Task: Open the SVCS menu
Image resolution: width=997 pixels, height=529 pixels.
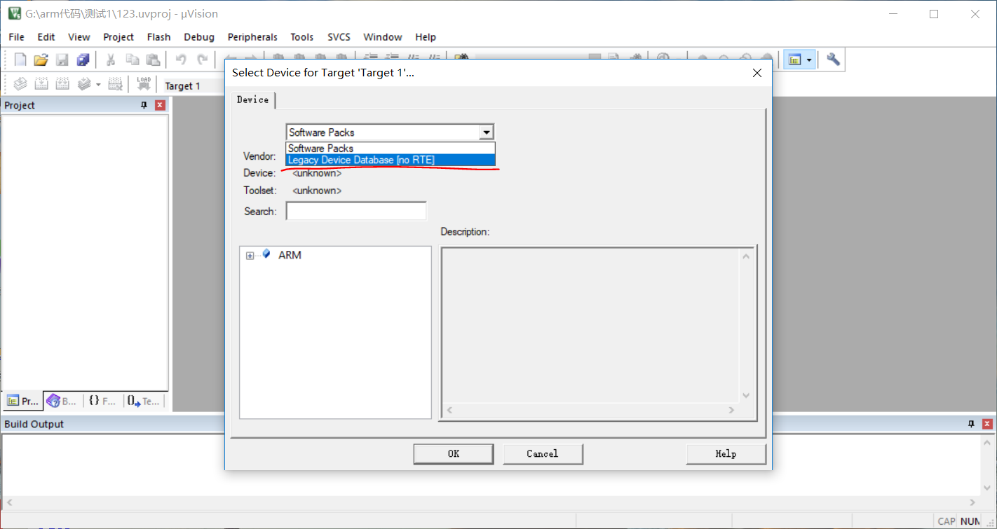Action: coord(339,37)
